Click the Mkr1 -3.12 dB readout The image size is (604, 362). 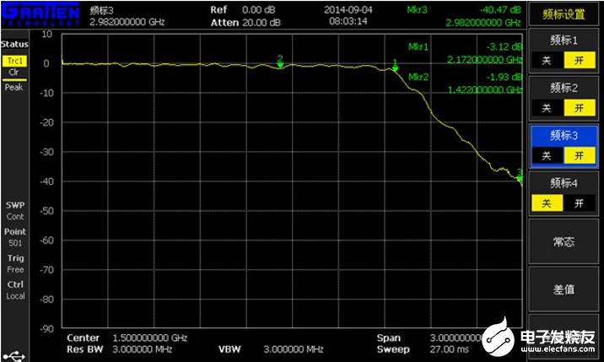click(465, 46)
